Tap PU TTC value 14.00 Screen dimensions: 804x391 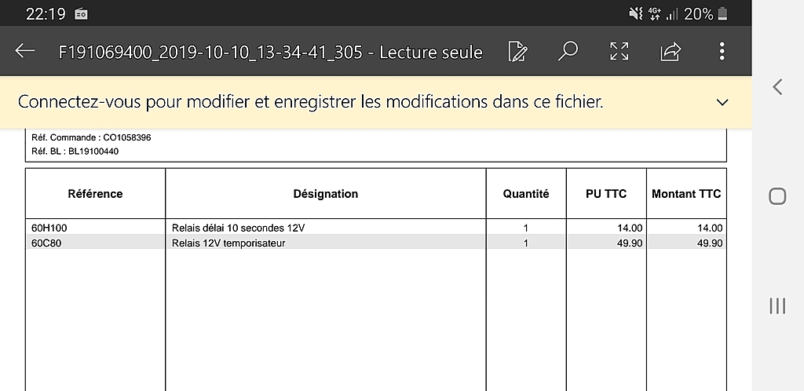pos(630,228)
